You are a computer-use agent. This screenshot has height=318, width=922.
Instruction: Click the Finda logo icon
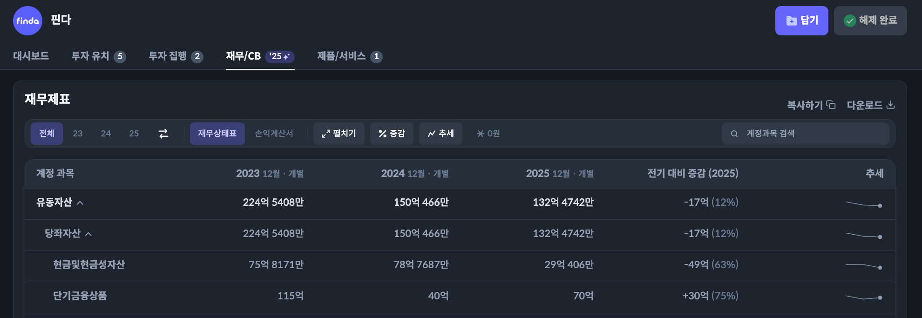(x=27, y=20)
